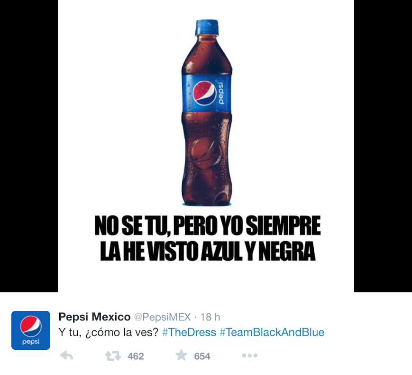Screen dimensions: 412x375
Task: Click the Pepsi Mexico account name
Action: click(x=95, y=317)
